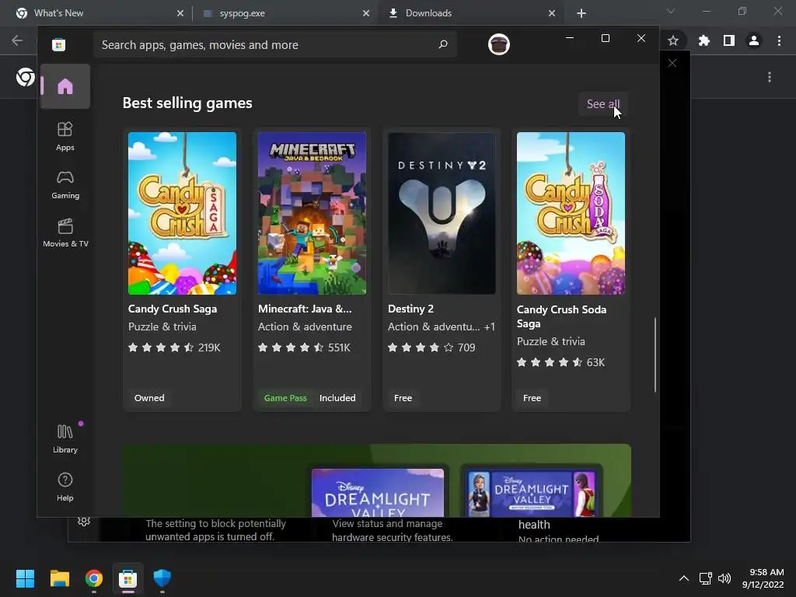Screen dimensions: 796x597
Task: Click the Destiny 2 title text
Action: click(x=410, y=309)
